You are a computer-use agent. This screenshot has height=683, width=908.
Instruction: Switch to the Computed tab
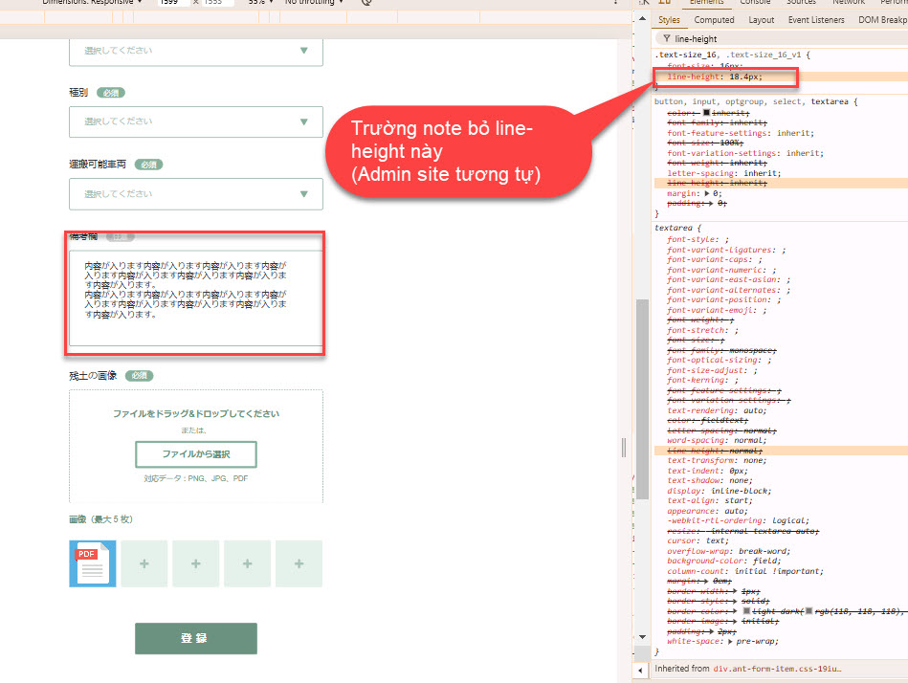click(x=714, y=20)
